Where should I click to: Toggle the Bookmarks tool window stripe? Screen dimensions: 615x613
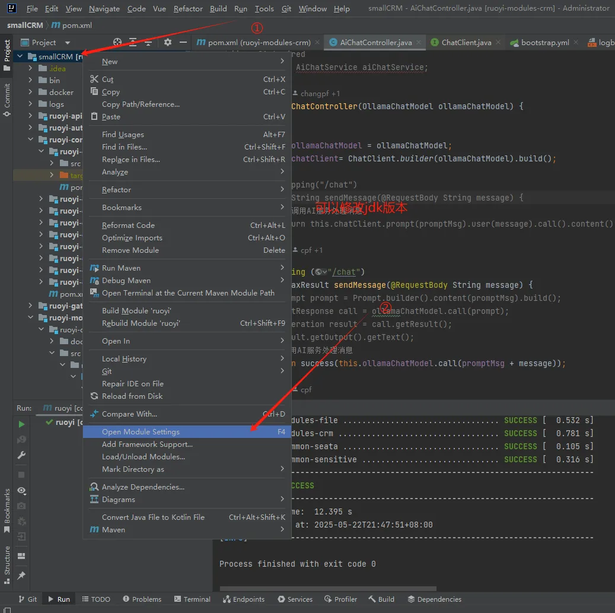(7, 510)
